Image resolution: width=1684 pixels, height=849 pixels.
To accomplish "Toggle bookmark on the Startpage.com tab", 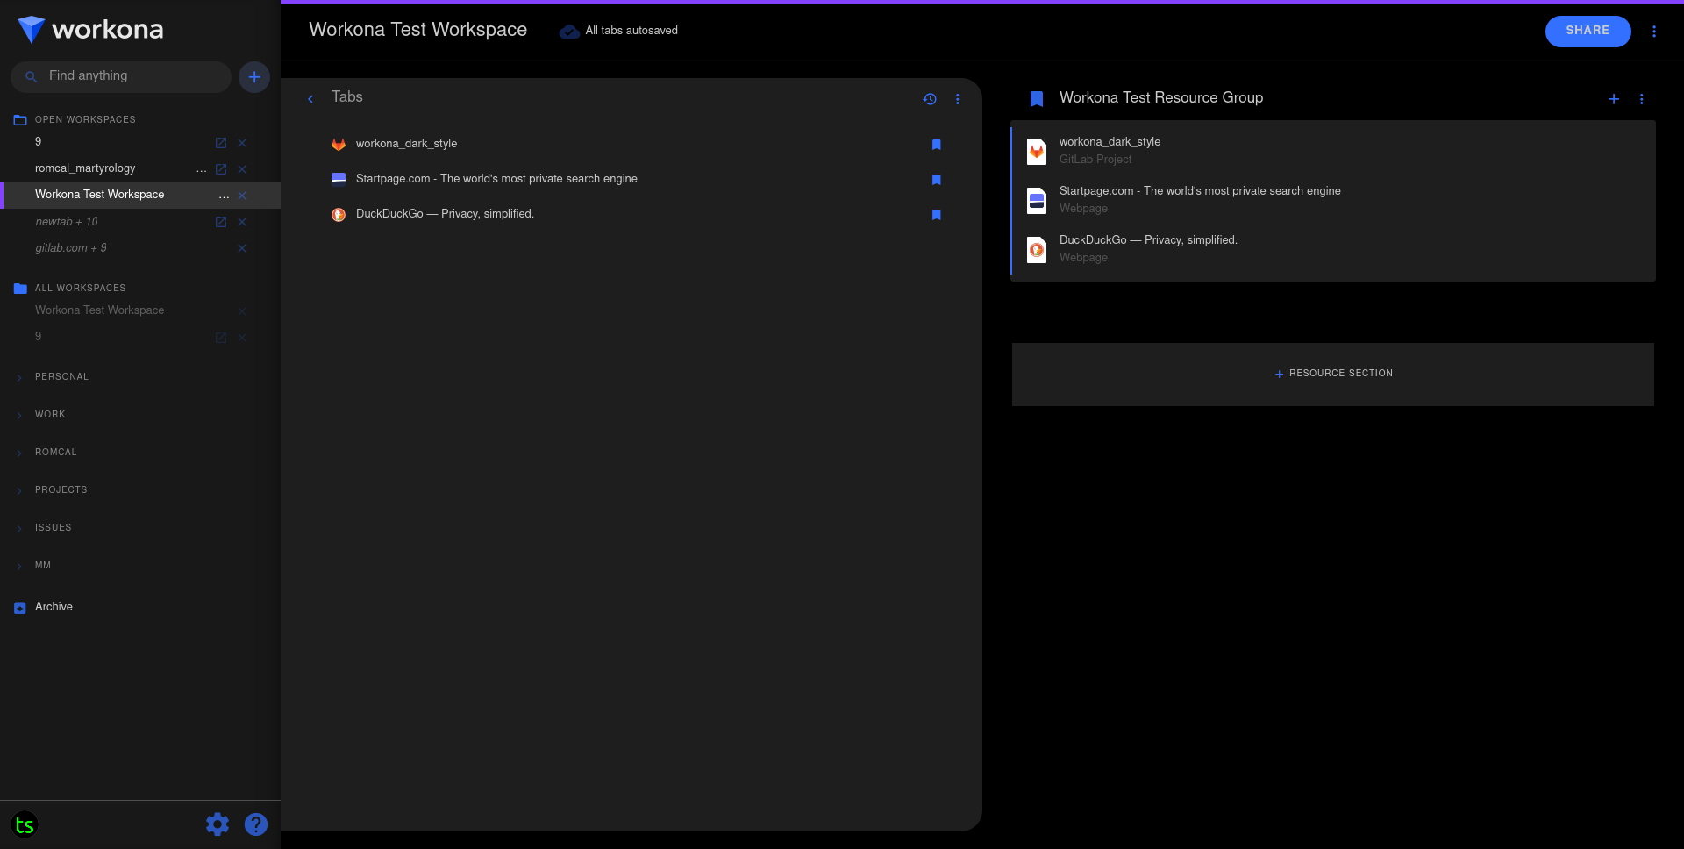I will (x=937, y=180).
